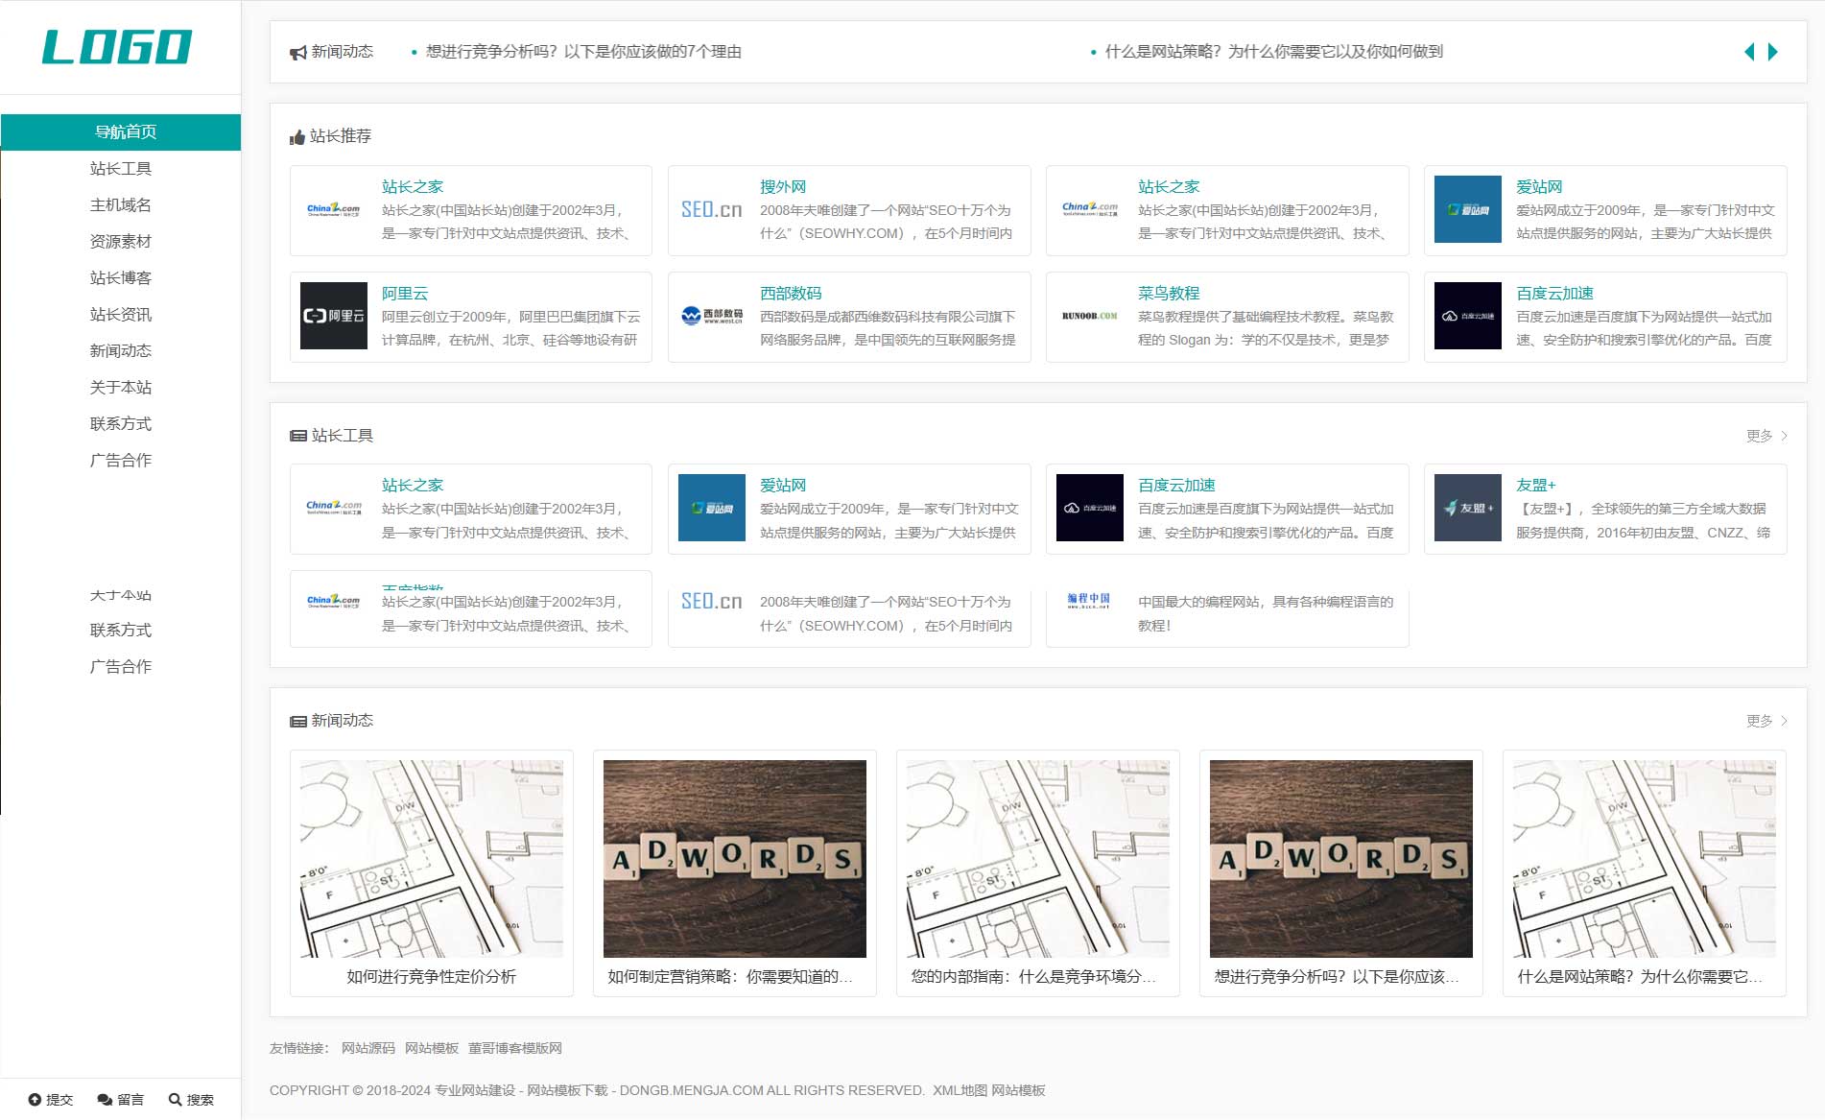
Task: Click 百度云加速 logo in 站长工具 section
Action: tap(1090, 508)
